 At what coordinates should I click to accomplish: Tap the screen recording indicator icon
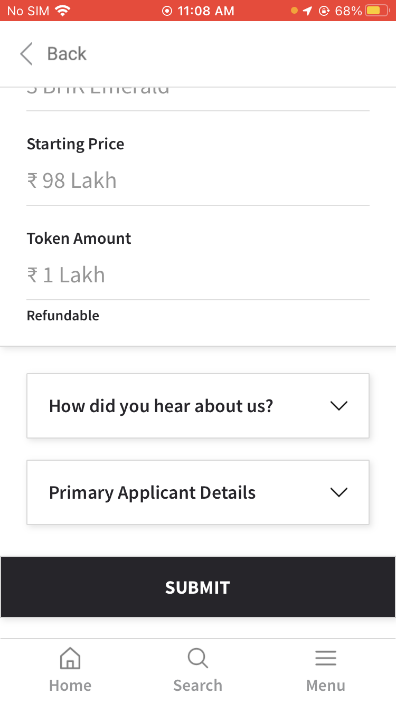[167, 11]
